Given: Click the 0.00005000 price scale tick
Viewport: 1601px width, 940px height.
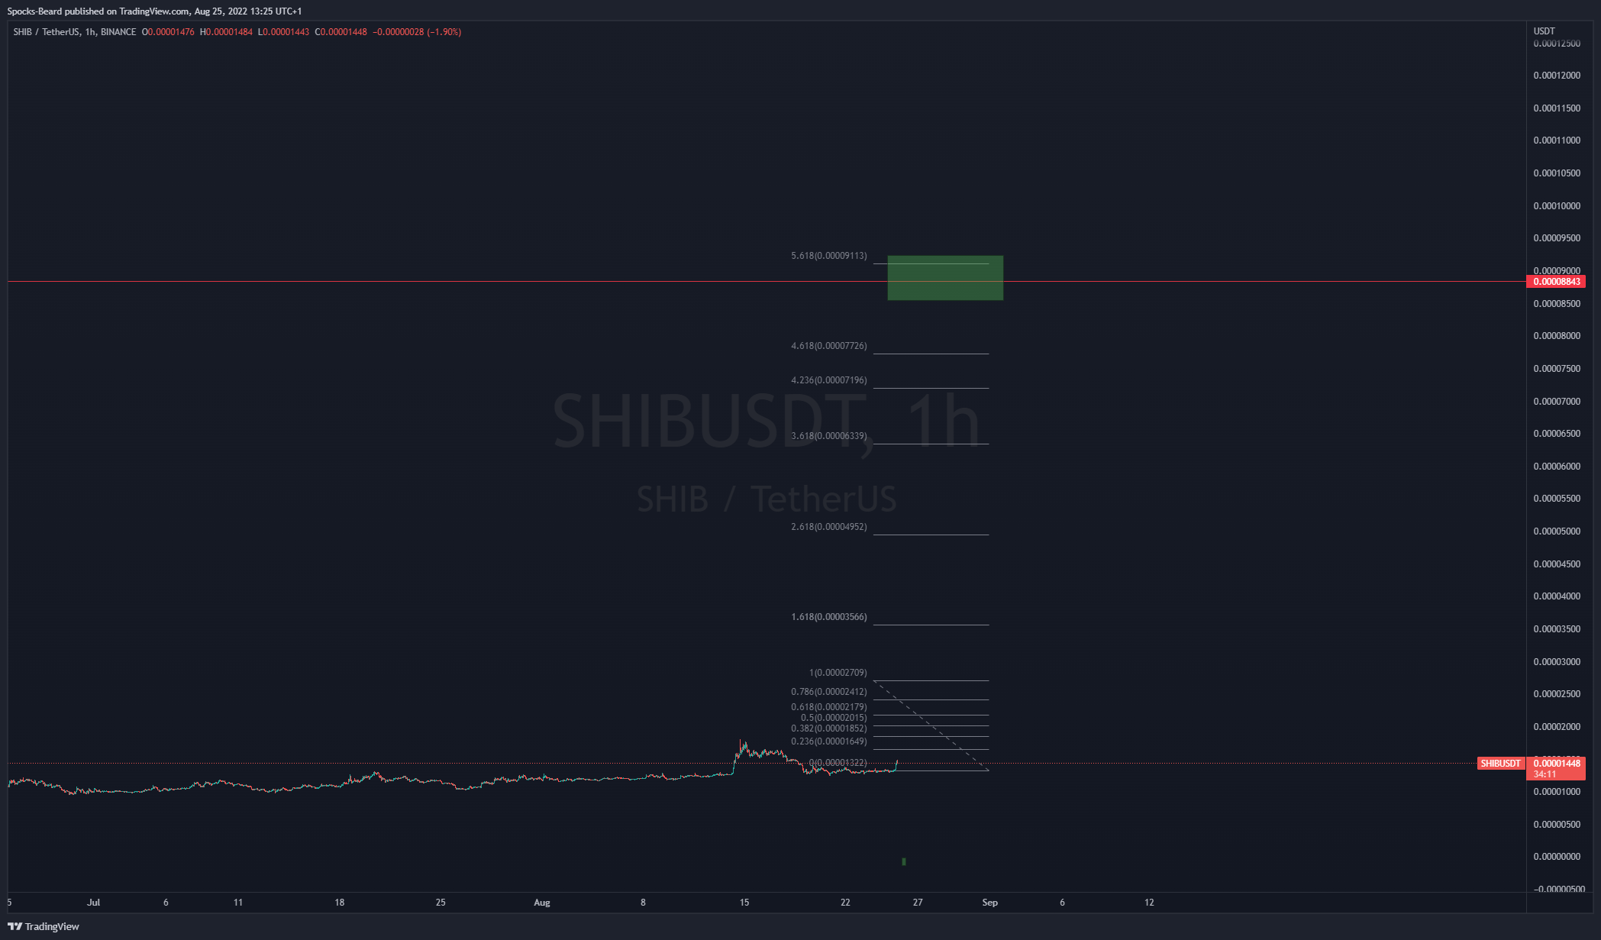Looking at the screenshot, I should coord(1557,531).
